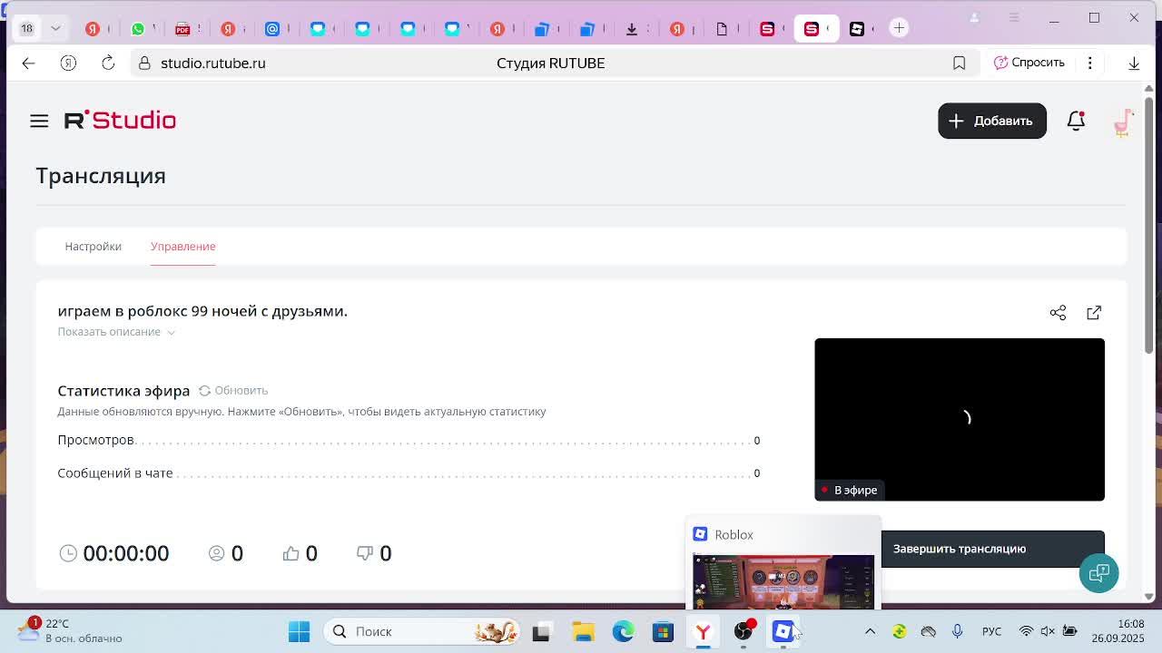Open the black-and-white RUTUBE tab at end
This screenshot has width=1162, height=653.
point(857,28)
